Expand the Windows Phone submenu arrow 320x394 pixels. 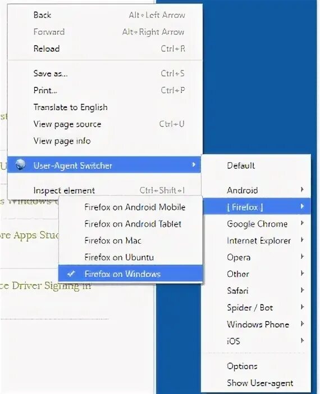point(302,324)
